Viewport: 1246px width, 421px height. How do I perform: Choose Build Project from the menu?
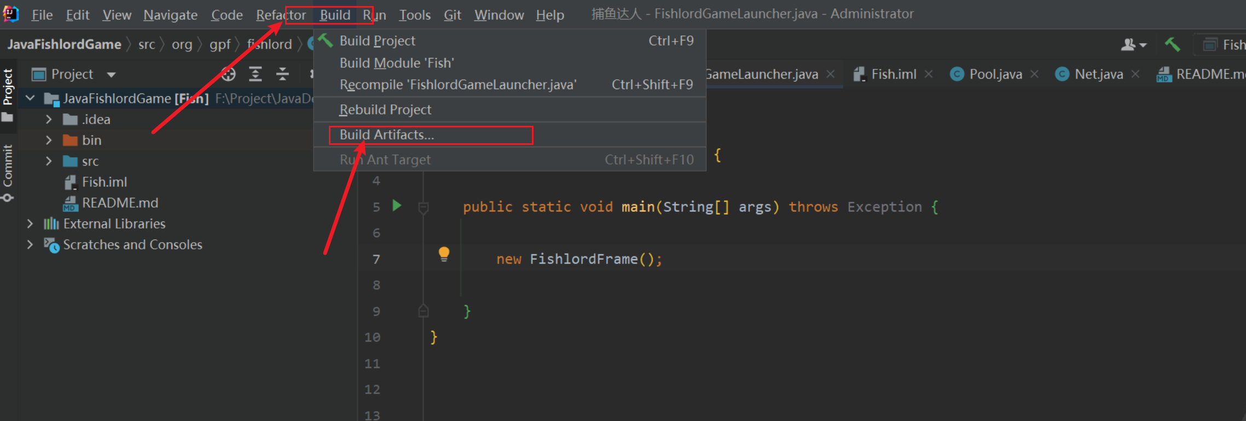click(x=509, y=41)
